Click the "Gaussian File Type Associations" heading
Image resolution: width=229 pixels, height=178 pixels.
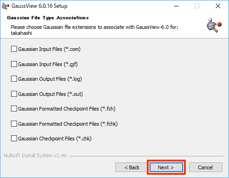pos(48,18)
